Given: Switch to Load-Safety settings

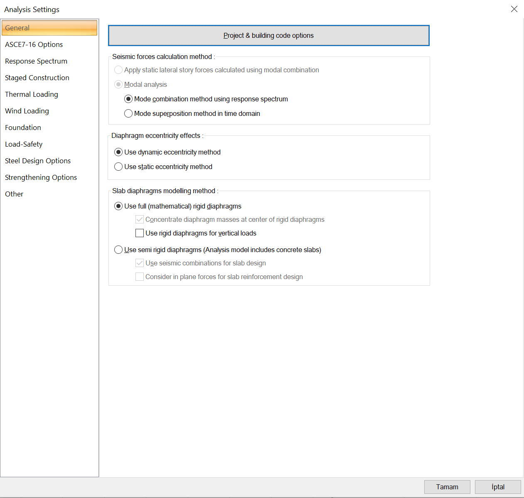Looking at the screenshot, I should point(49,144).
